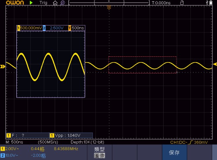Screen dimensions: 217x160
Task: Click the OWON logo
Action: tap(15, 3)
